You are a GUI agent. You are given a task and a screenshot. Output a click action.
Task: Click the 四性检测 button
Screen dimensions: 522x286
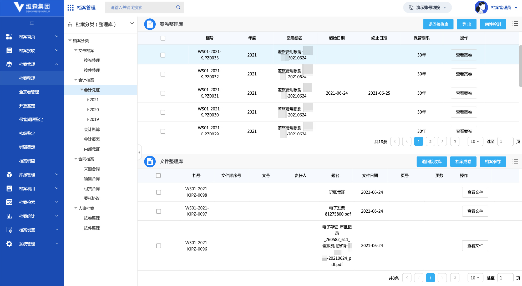tap(493, 24)
